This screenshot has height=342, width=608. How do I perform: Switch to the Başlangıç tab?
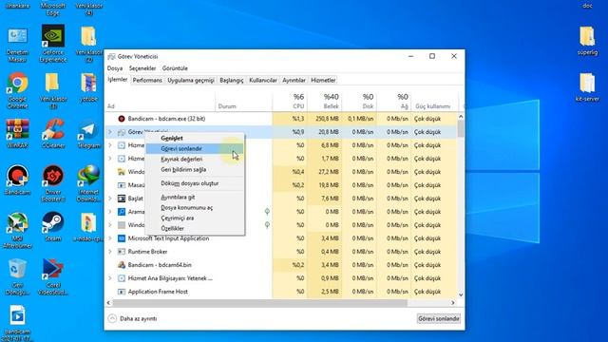pos(232,80)
